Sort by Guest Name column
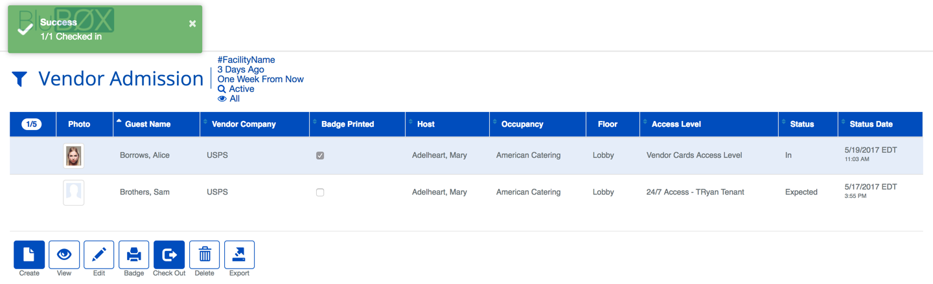933x284 pixels. click(x=148, y=124)
